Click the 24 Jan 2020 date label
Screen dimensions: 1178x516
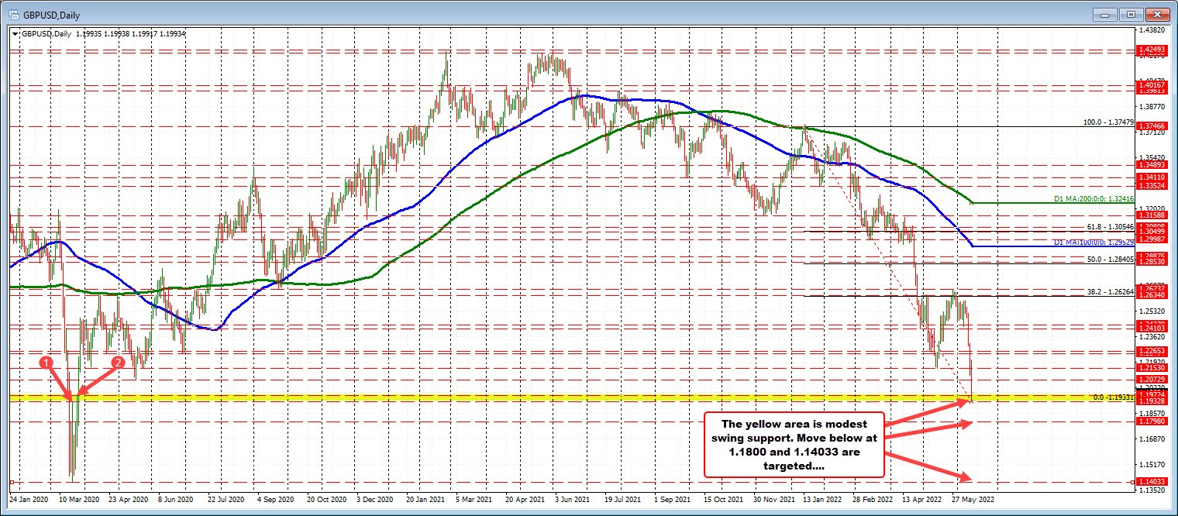[x=29, y=501]
